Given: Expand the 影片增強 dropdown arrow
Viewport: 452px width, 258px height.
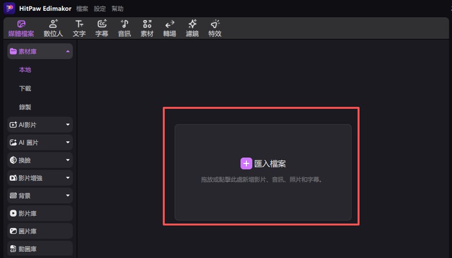Looking at the screenshot, I should pos(68,178).
